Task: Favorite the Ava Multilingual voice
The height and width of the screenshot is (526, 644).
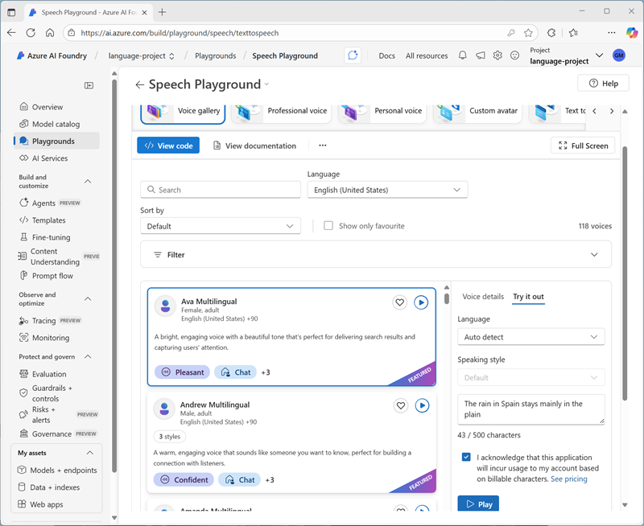Action: pos(399,302)
